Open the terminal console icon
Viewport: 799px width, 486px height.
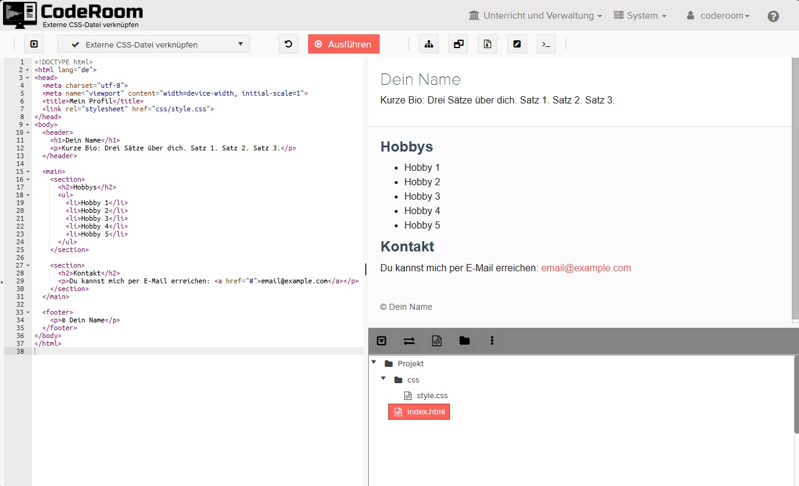point(546,44)
